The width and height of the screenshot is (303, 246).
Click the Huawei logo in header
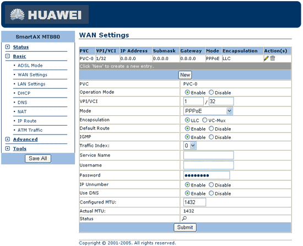47,14
